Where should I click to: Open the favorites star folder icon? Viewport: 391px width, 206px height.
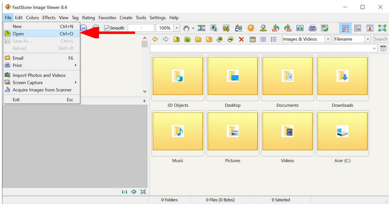198,39
